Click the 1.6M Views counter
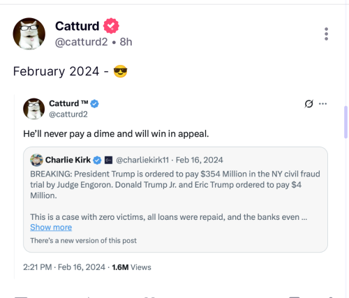This screenshot has height=298, width=349. 131,267
